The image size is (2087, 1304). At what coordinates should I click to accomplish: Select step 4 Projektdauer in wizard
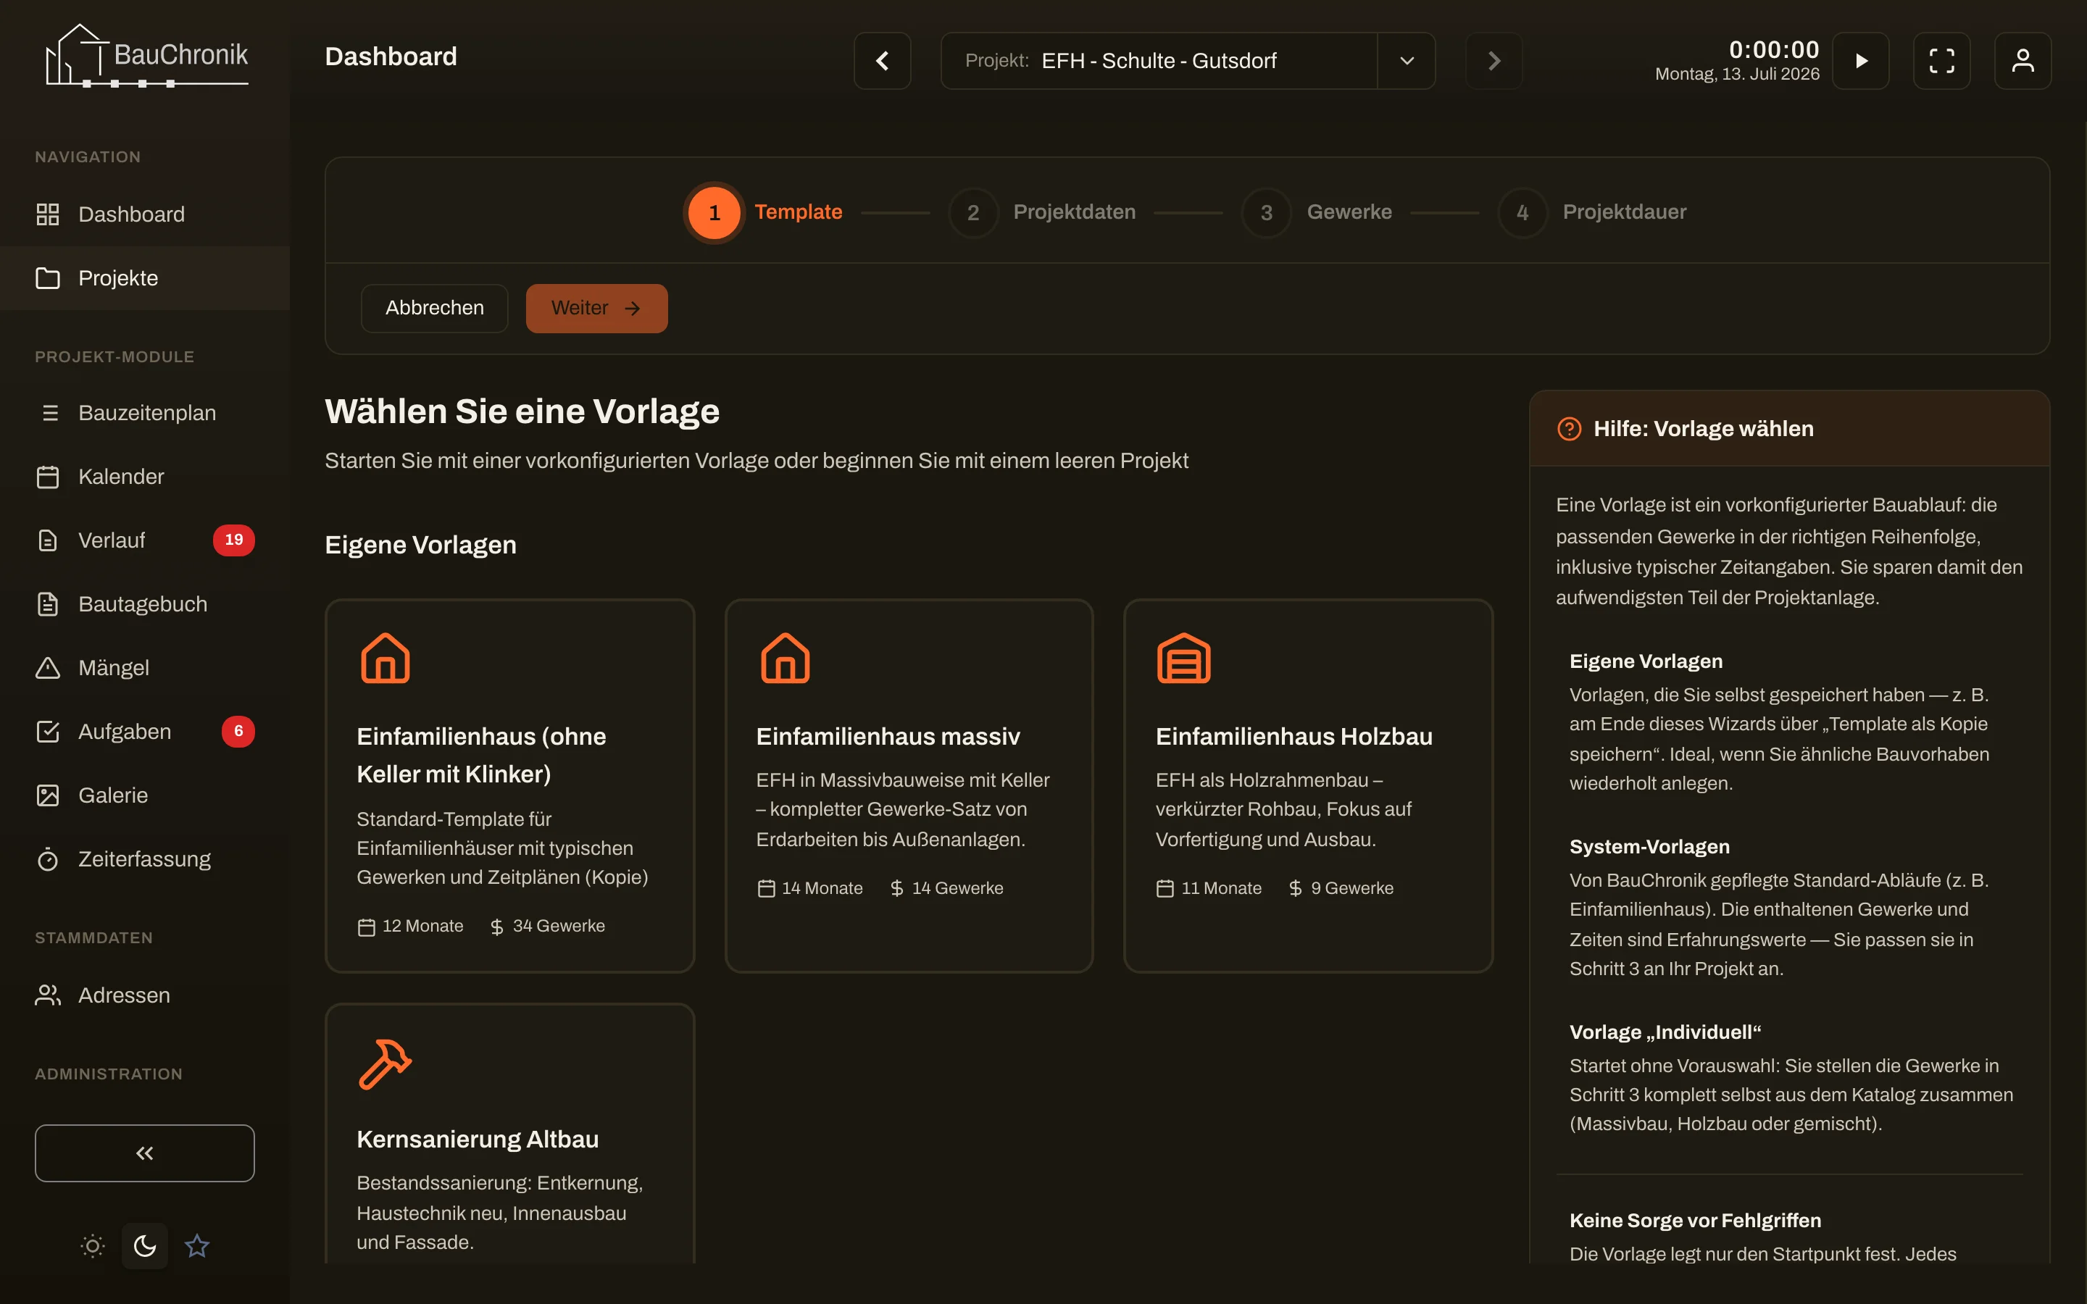(1592, 212)
